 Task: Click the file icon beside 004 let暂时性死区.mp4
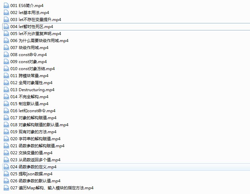click(x=6, y=27)
